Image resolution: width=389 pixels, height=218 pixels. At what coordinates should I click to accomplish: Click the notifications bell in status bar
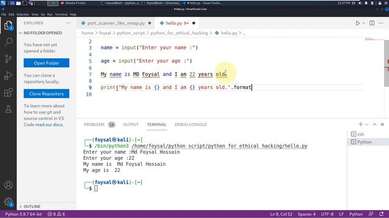pyautogui.click(x=382, y=214)
